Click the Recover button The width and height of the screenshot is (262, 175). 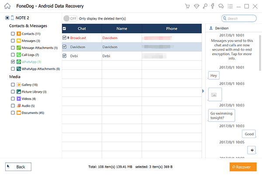pyautogui.click(x=243, y=167)
